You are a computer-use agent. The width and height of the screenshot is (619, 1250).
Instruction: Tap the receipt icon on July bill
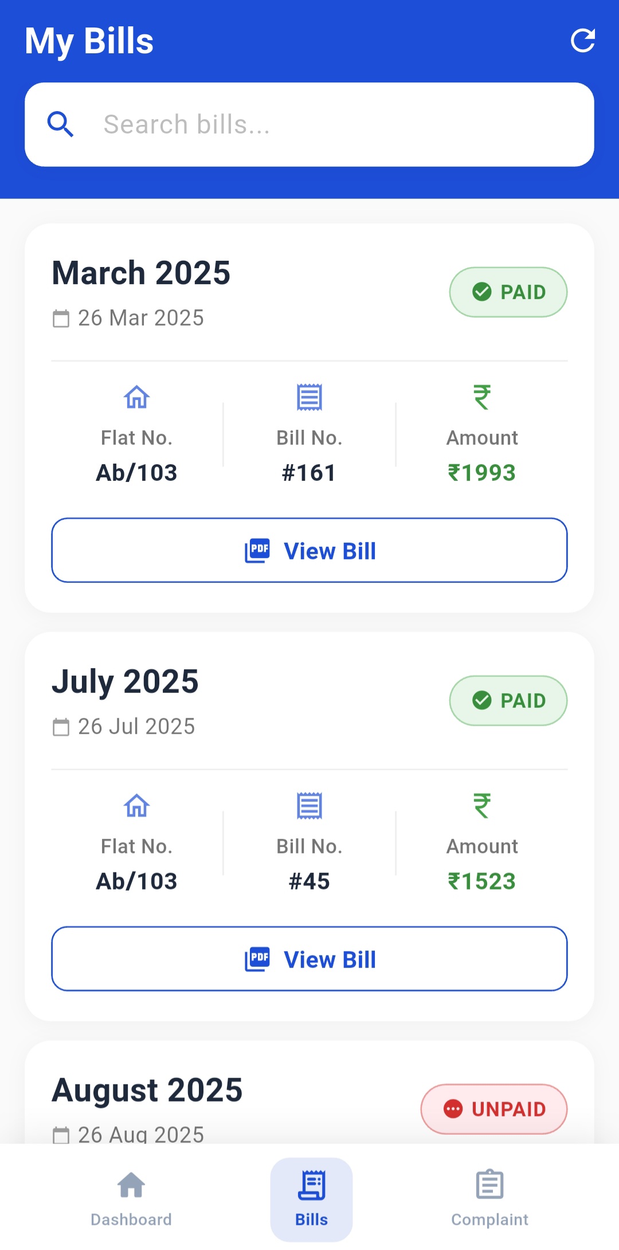(309, 806)
